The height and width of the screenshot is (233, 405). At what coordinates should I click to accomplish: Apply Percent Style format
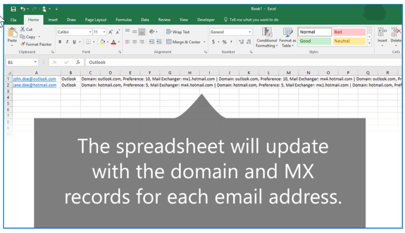click(x=224, y=42)
